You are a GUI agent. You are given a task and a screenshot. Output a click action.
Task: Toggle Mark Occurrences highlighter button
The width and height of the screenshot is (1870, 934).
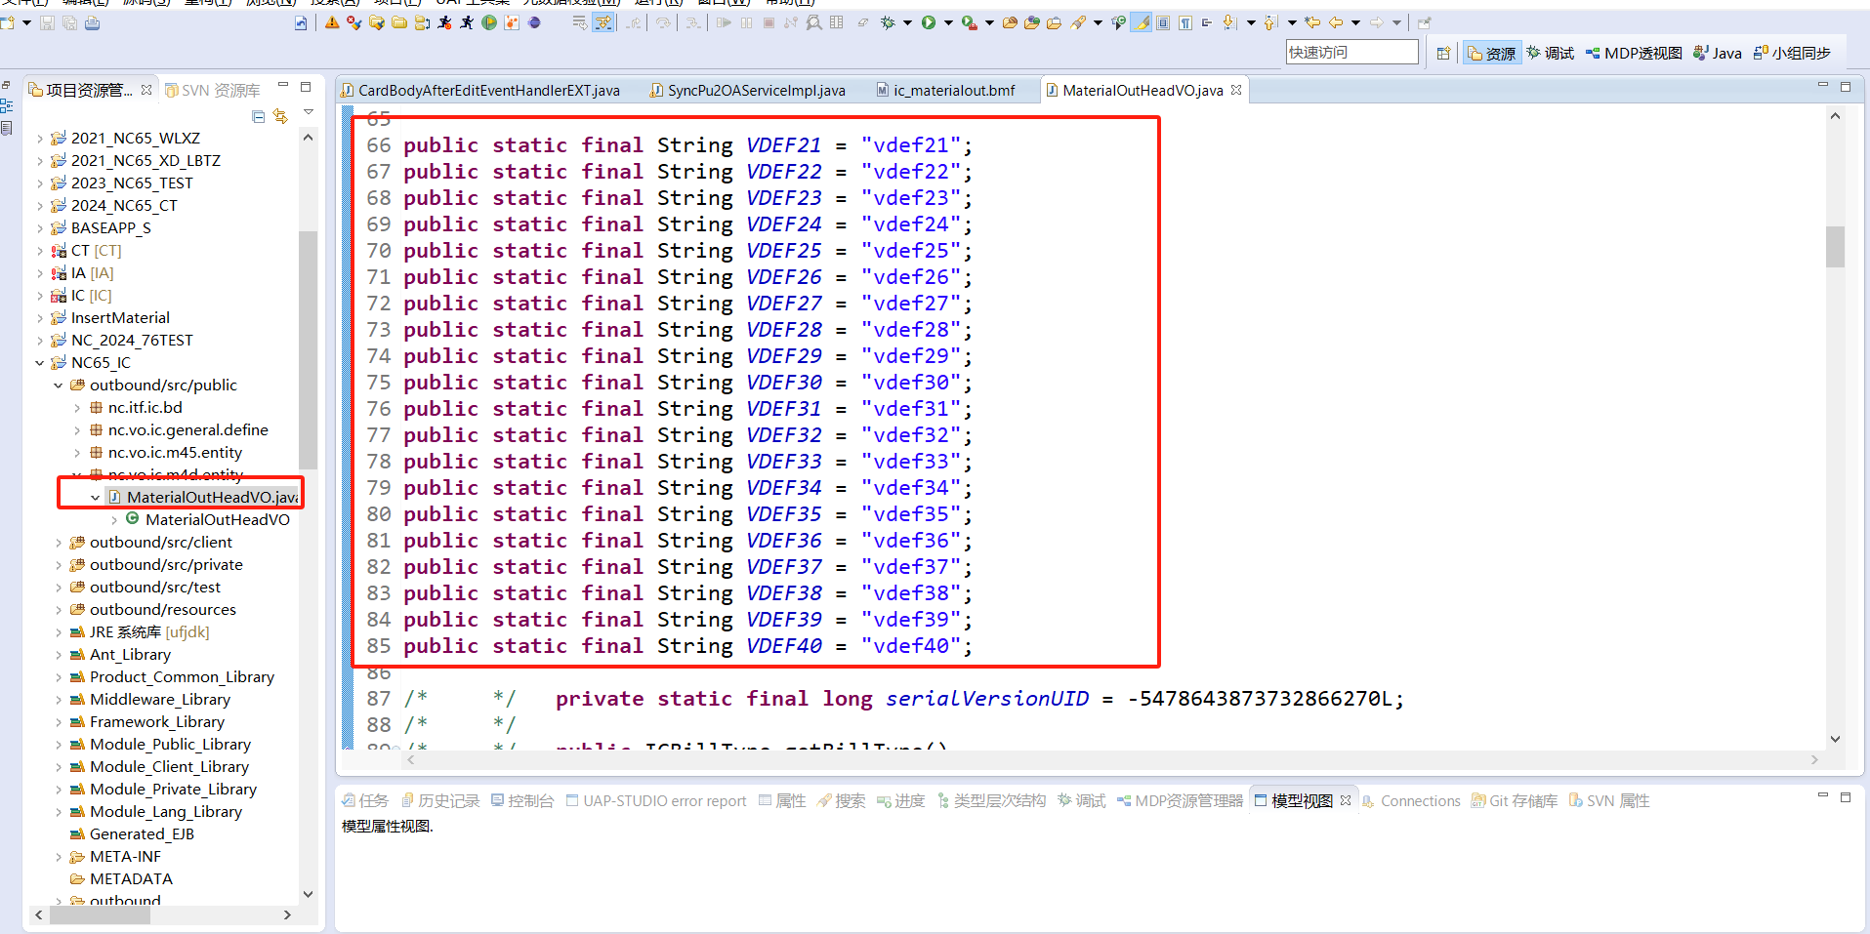pos(1142,22)
